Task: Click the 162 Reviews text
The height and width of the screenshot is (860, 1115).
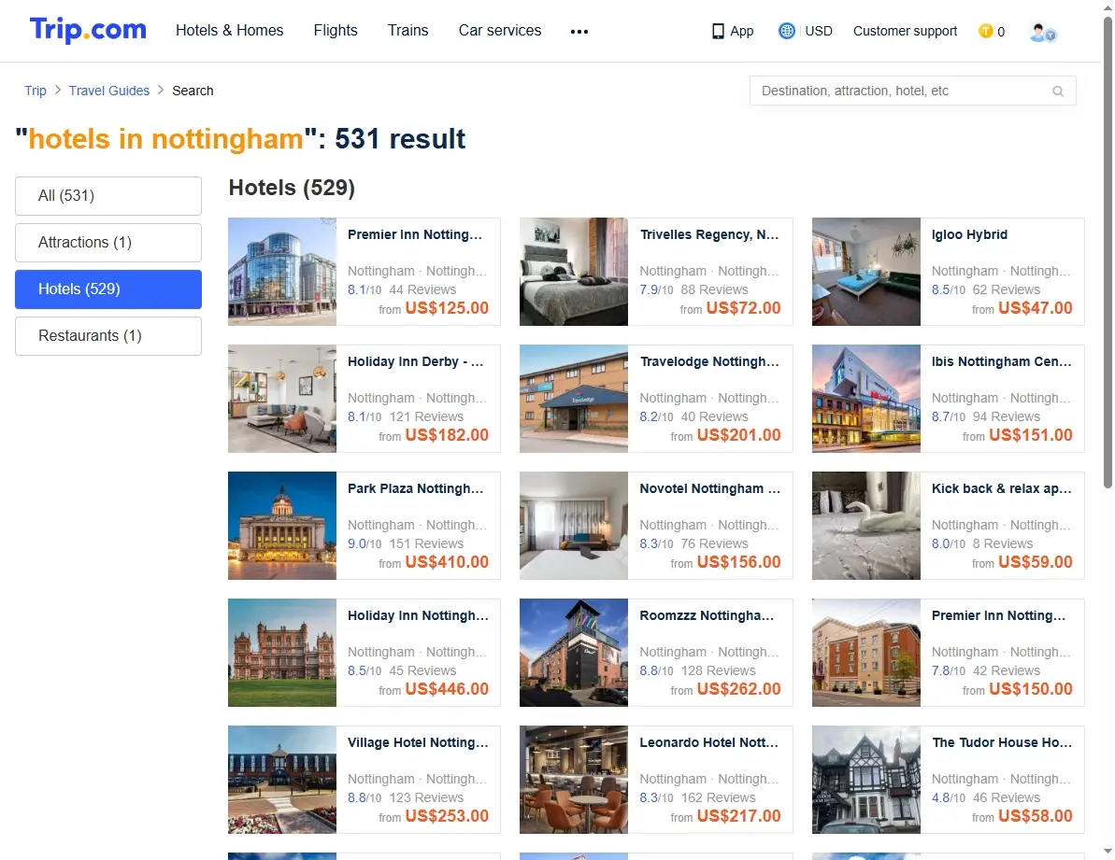Action: (718, 798)
